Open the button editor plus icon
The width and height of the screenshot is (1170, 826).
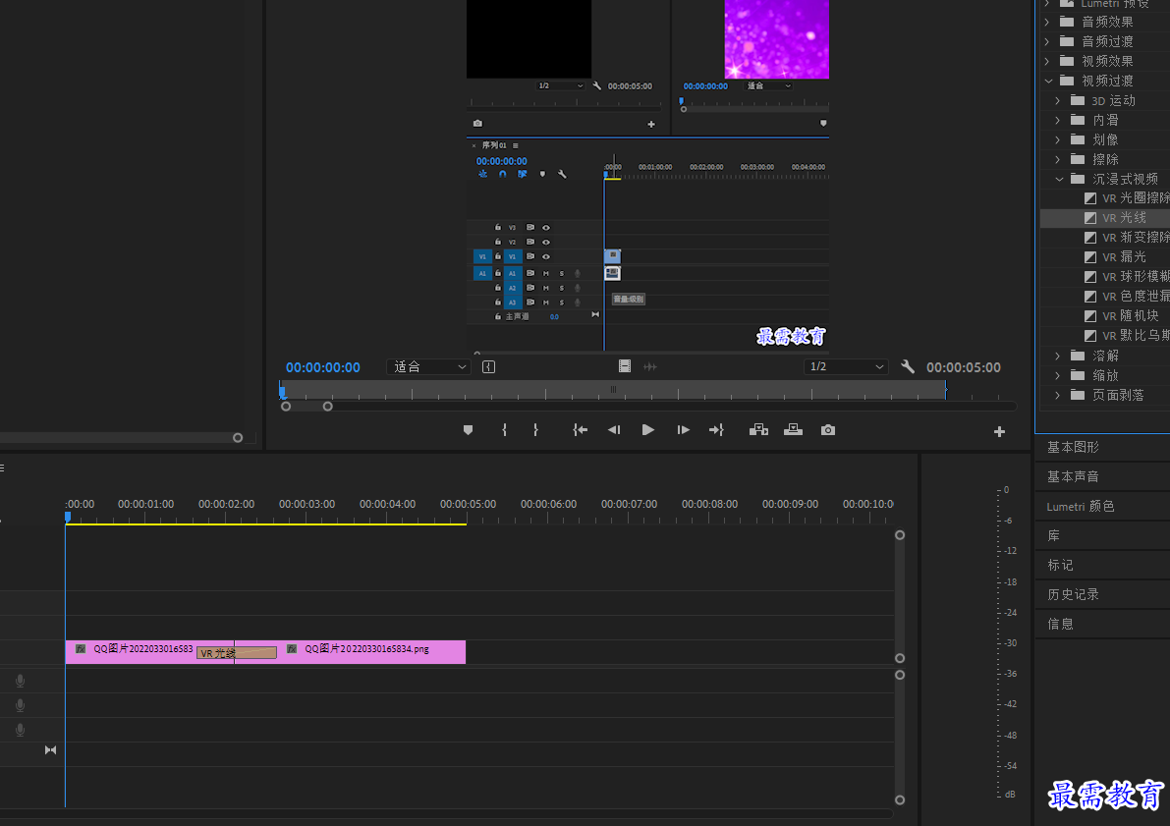pos(999,431)
